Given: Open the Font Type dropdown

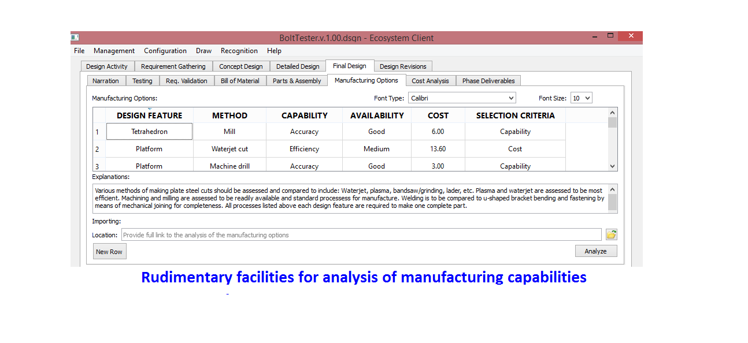Looking at the screenshot, I should pyautogui.click(x=461, y=98).
